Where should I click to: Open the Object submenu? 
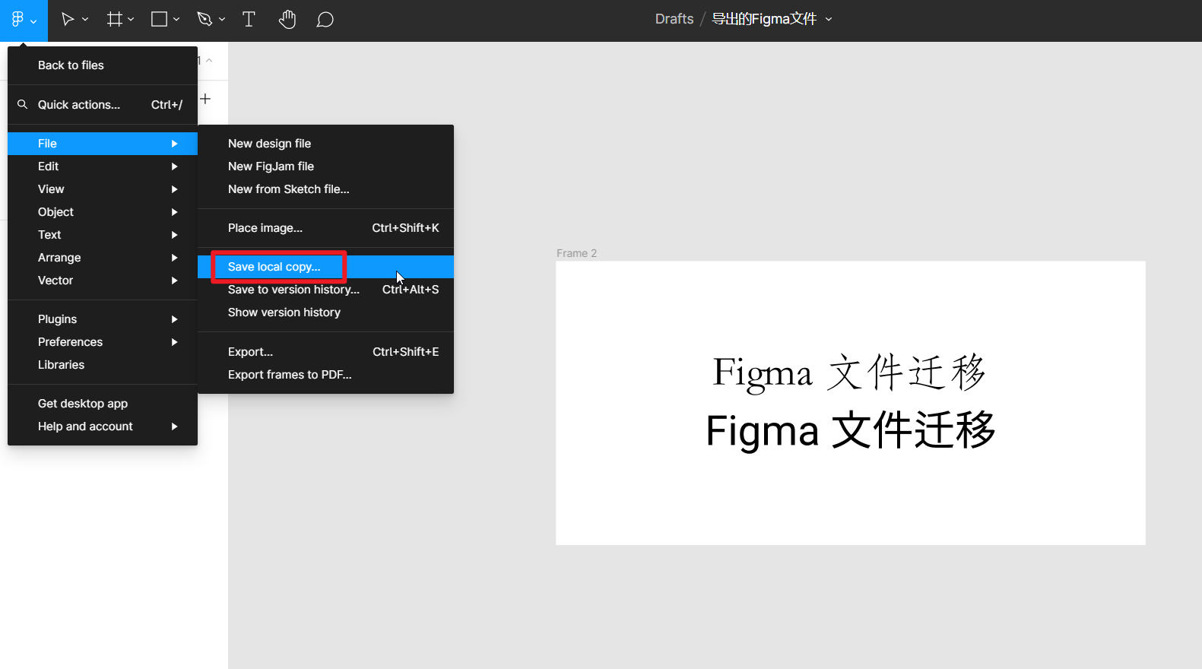(103, 212)
